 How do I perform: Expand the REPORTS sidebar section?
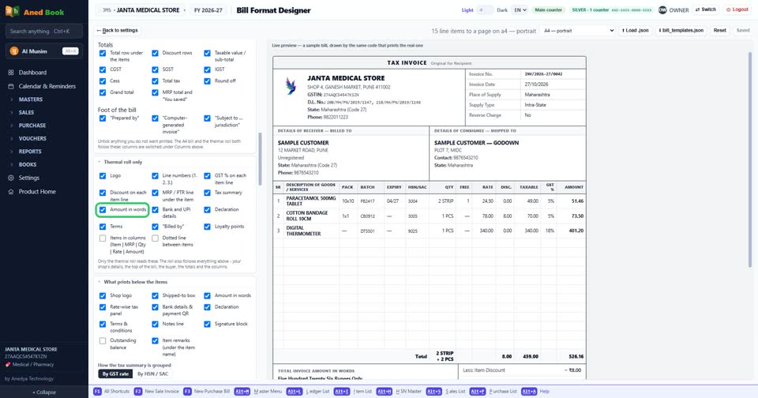coord(30,152)
